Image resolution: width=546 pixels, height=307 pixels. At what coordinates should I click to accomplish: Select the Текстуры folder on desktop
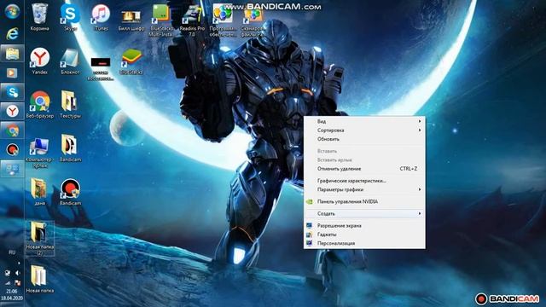point(70,104)
